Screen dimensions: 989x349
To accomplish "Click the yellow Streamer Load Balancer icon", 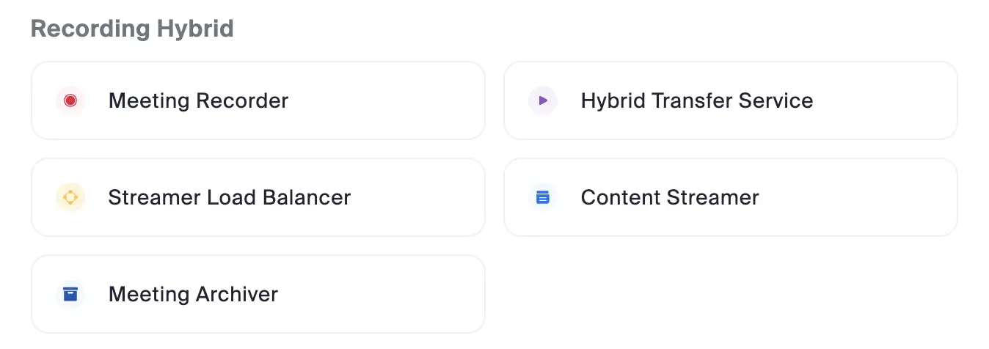I will coord(70,197).
